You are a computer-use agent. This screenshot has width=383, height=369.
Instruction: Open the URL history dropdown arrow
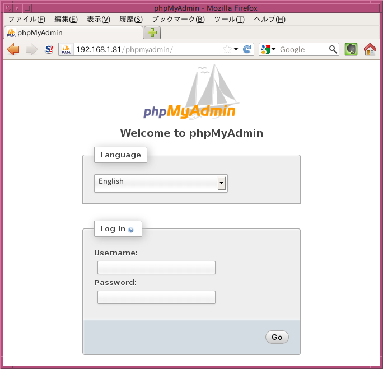236,49
